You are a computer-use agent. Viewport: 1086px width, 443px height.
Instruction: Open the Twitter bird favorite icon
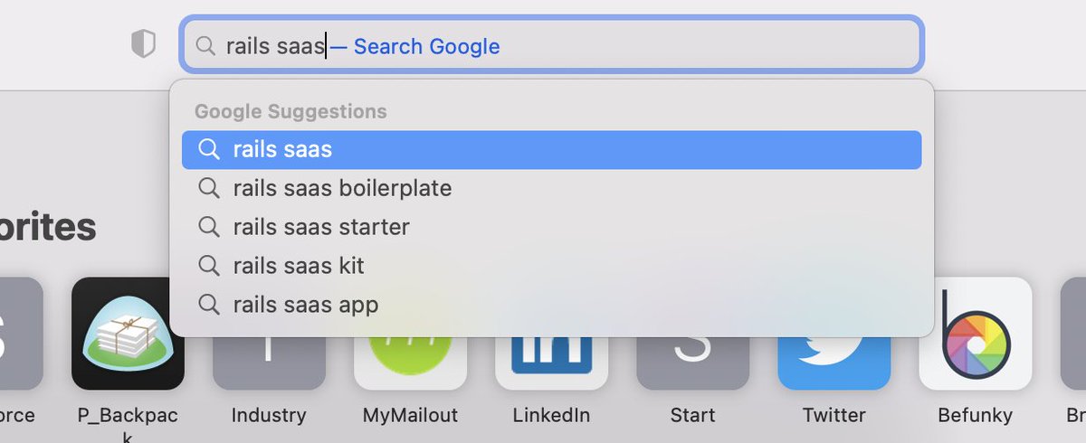point(834,357)
